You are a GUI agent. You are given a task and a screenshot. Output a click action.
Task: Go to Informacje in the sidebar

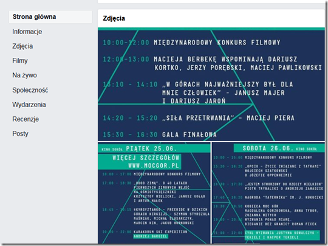click(x=27, y=32)
